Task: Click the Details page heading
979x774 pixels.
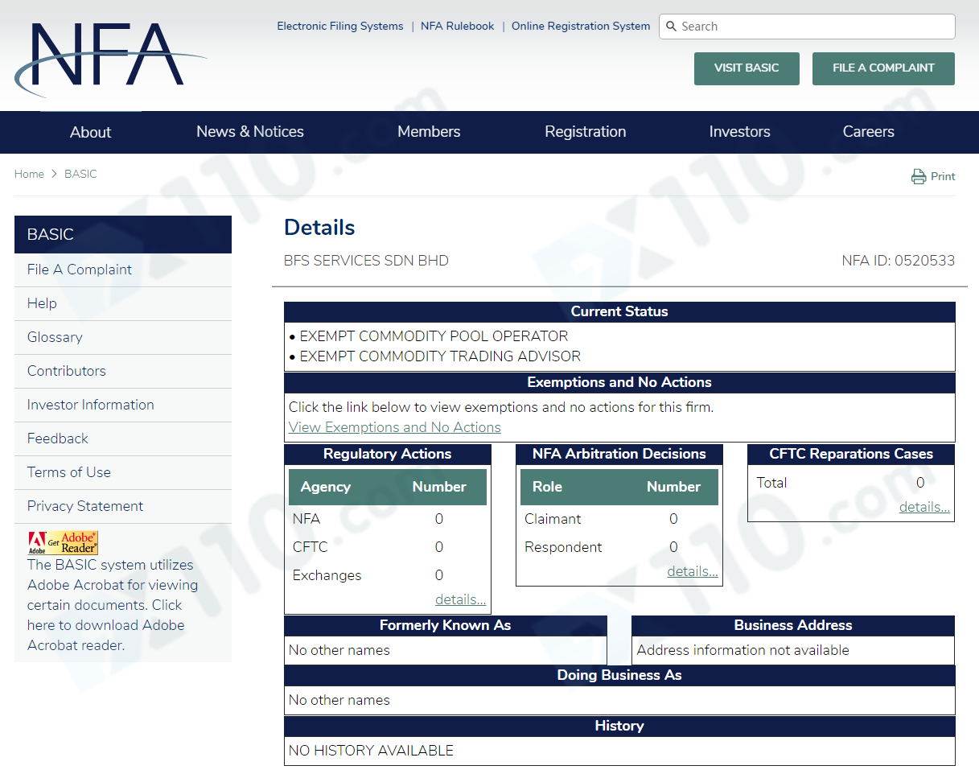Action: 319,228
